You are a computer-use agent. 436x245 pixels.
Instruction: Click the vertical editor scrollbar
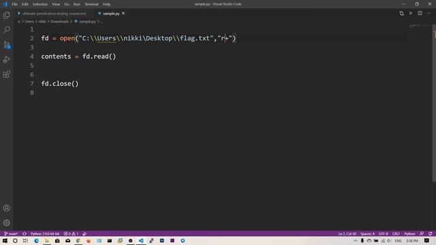click(x=434, y=103)
